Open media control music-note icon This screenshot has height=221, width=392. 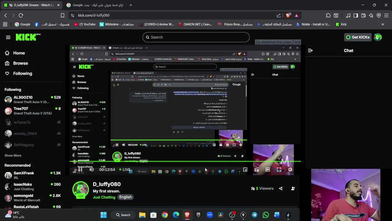click(x=348, y=15)
